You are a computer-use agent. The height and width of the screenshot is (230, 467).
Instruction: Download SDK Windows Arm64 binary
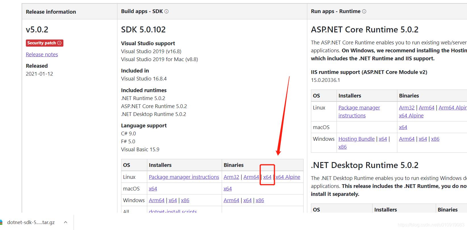click(231, 200)
